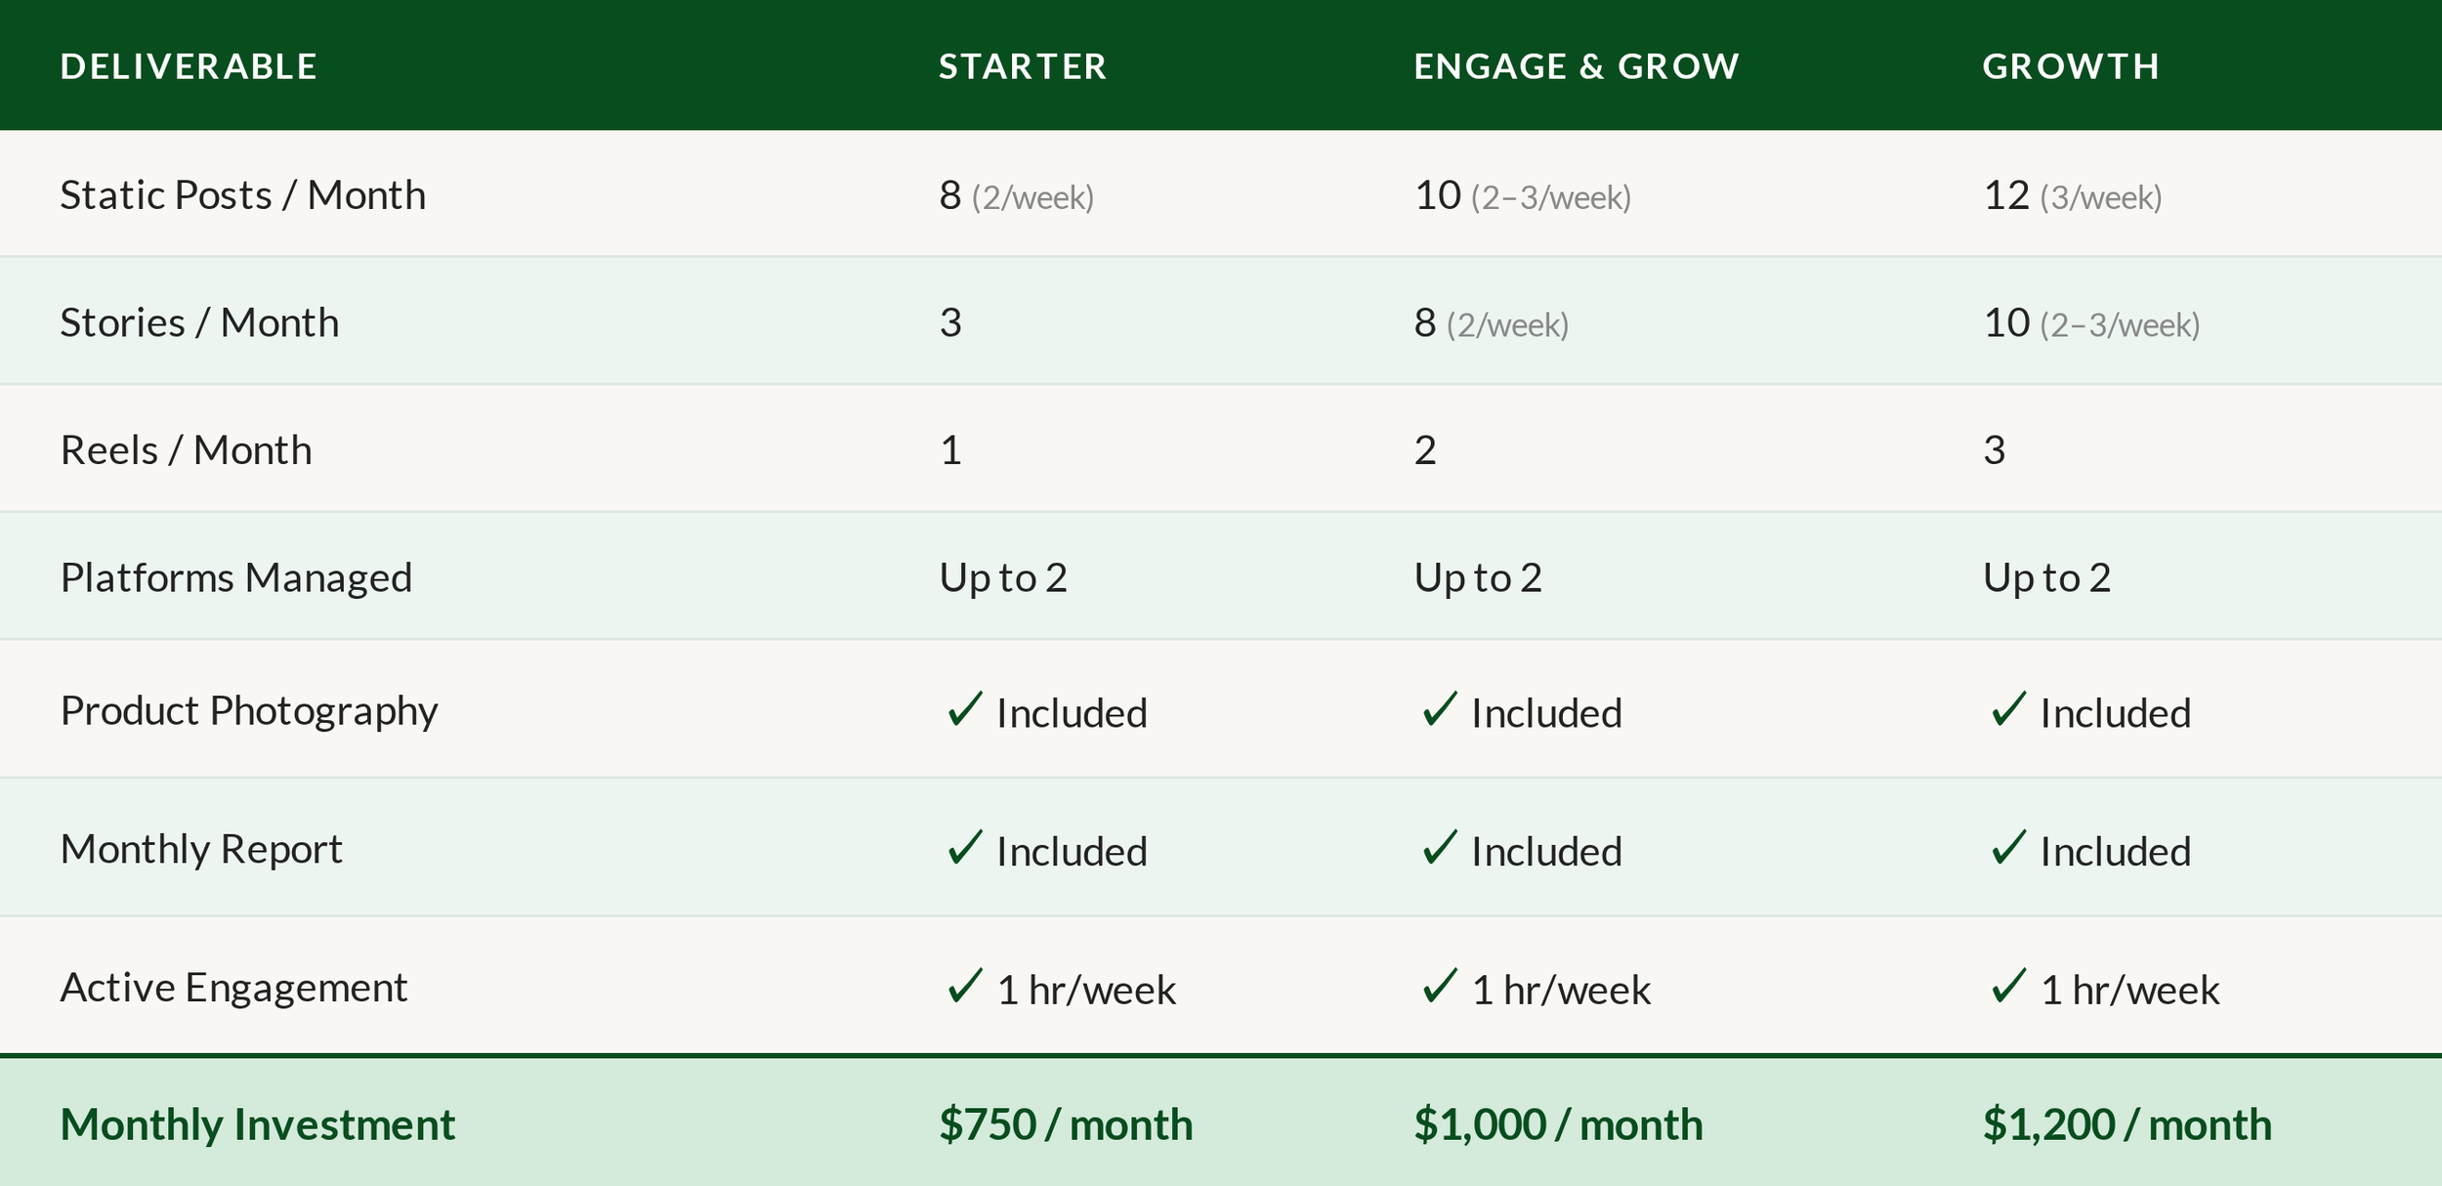Click the Reels / Month row label
This screenshot has width=2442, height=1186.
(x=187, y=450)
